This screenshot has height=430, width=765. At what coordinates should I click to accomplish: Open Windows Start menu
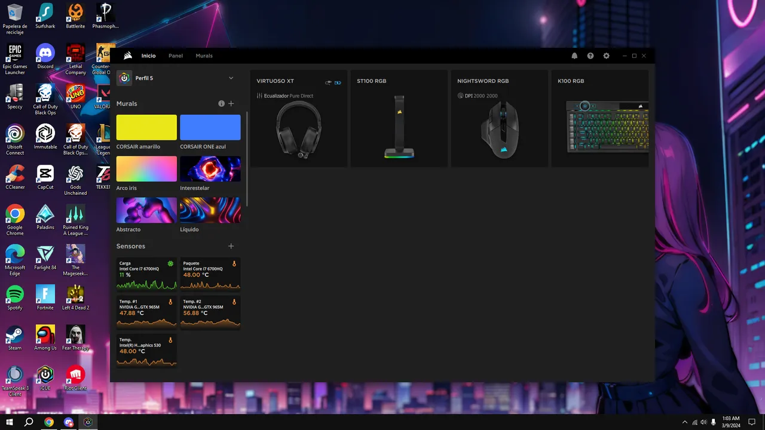(x=10, y=422)
